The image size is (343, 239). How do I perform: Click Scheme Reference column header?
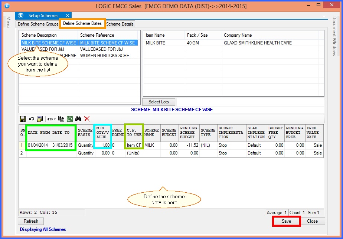click(97, 35)
